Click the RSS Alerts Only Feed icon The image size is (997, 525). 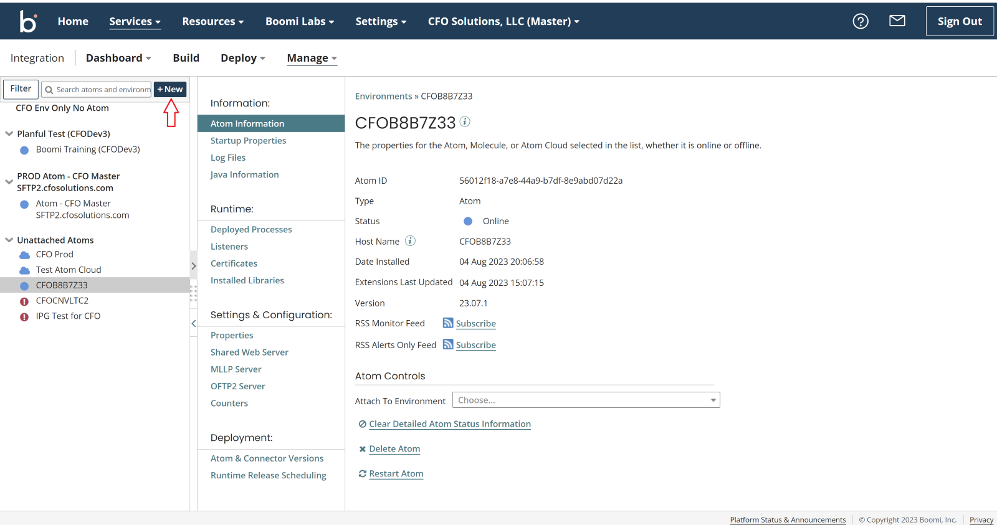coord(448,344)
